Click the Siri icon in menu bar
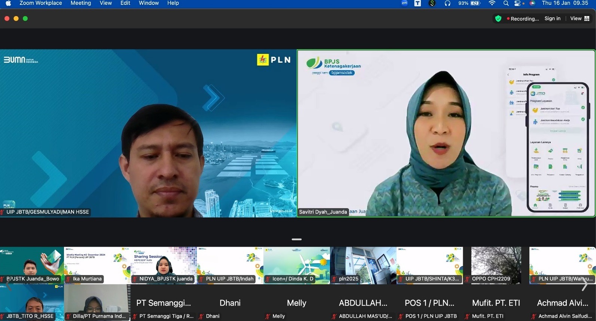Viewport: 596px width, 321px height. coord(532,3)
